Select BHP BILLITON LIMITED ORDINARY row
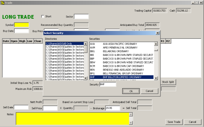Image resolution: width=204 pixels, height=127 pixels. pyautogui.click(x=121, y=77)
